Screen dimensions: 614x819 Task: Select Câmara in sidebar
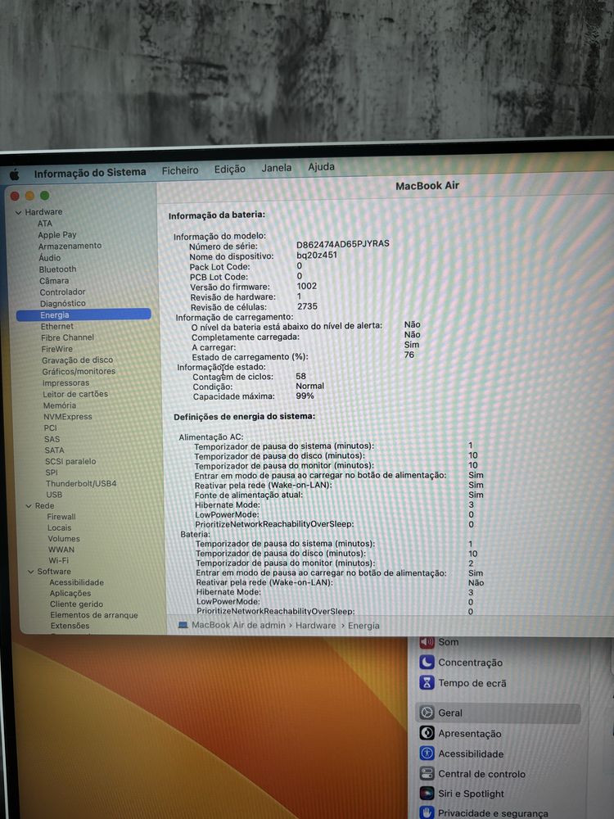pos(54,281)
